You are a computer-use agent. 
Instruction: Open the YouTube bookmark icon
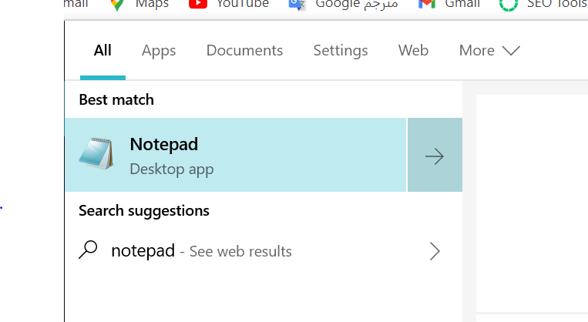click(x=198, y=4)
